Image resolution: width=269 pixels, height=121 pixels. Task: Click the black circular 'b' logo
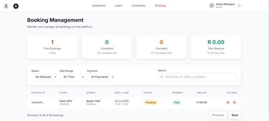point(16,6)
